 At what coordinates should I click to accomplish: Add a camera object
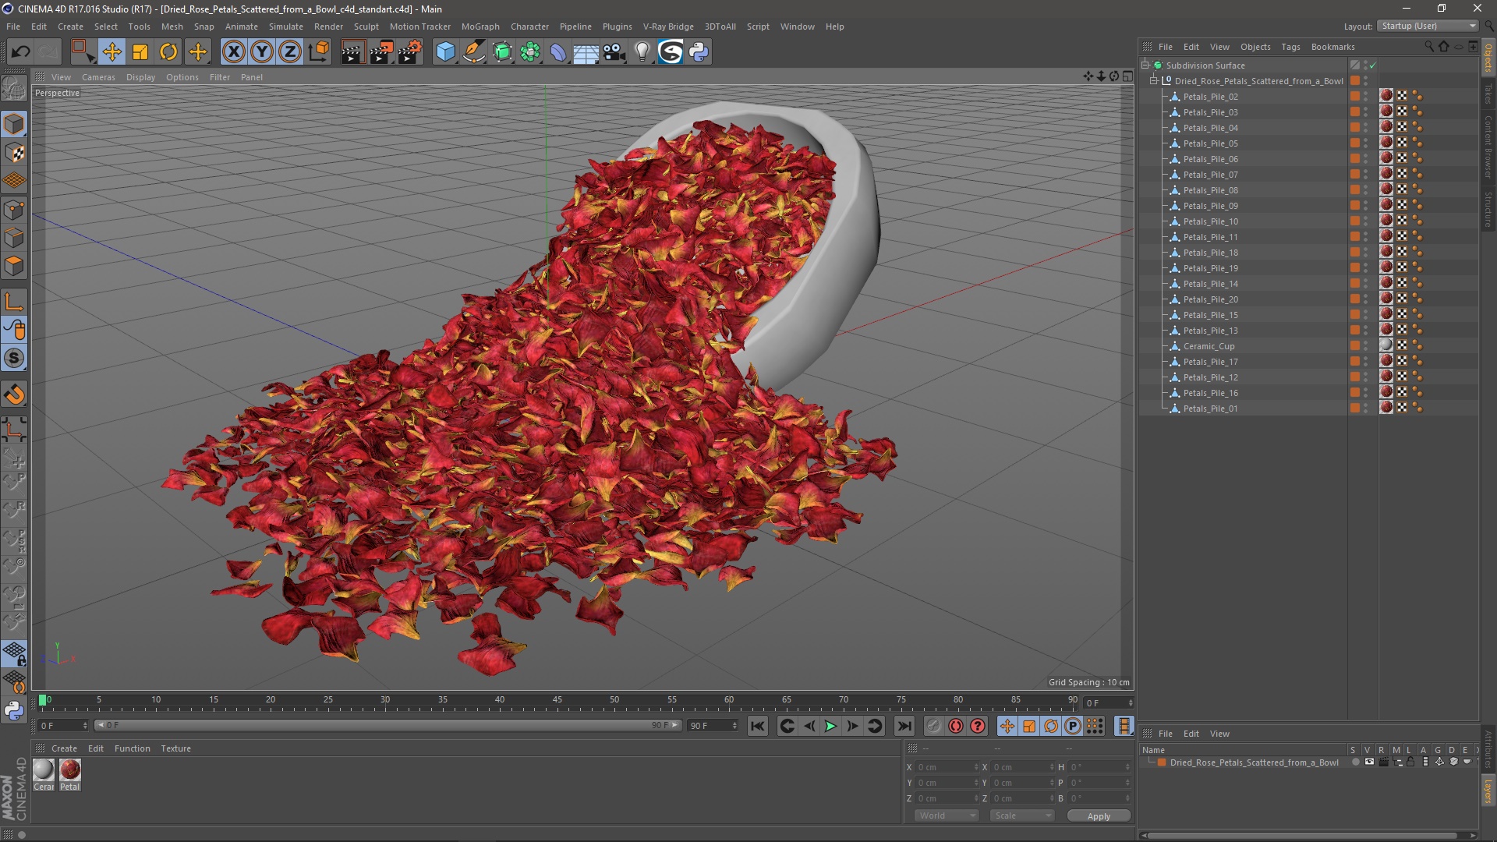coord(614,52)
